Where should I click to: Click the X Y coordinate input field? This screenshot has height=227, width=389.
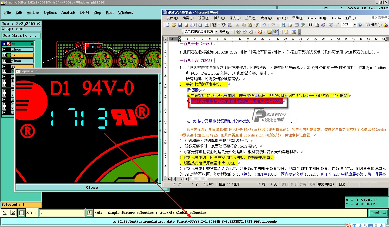[x=62, y=213]
